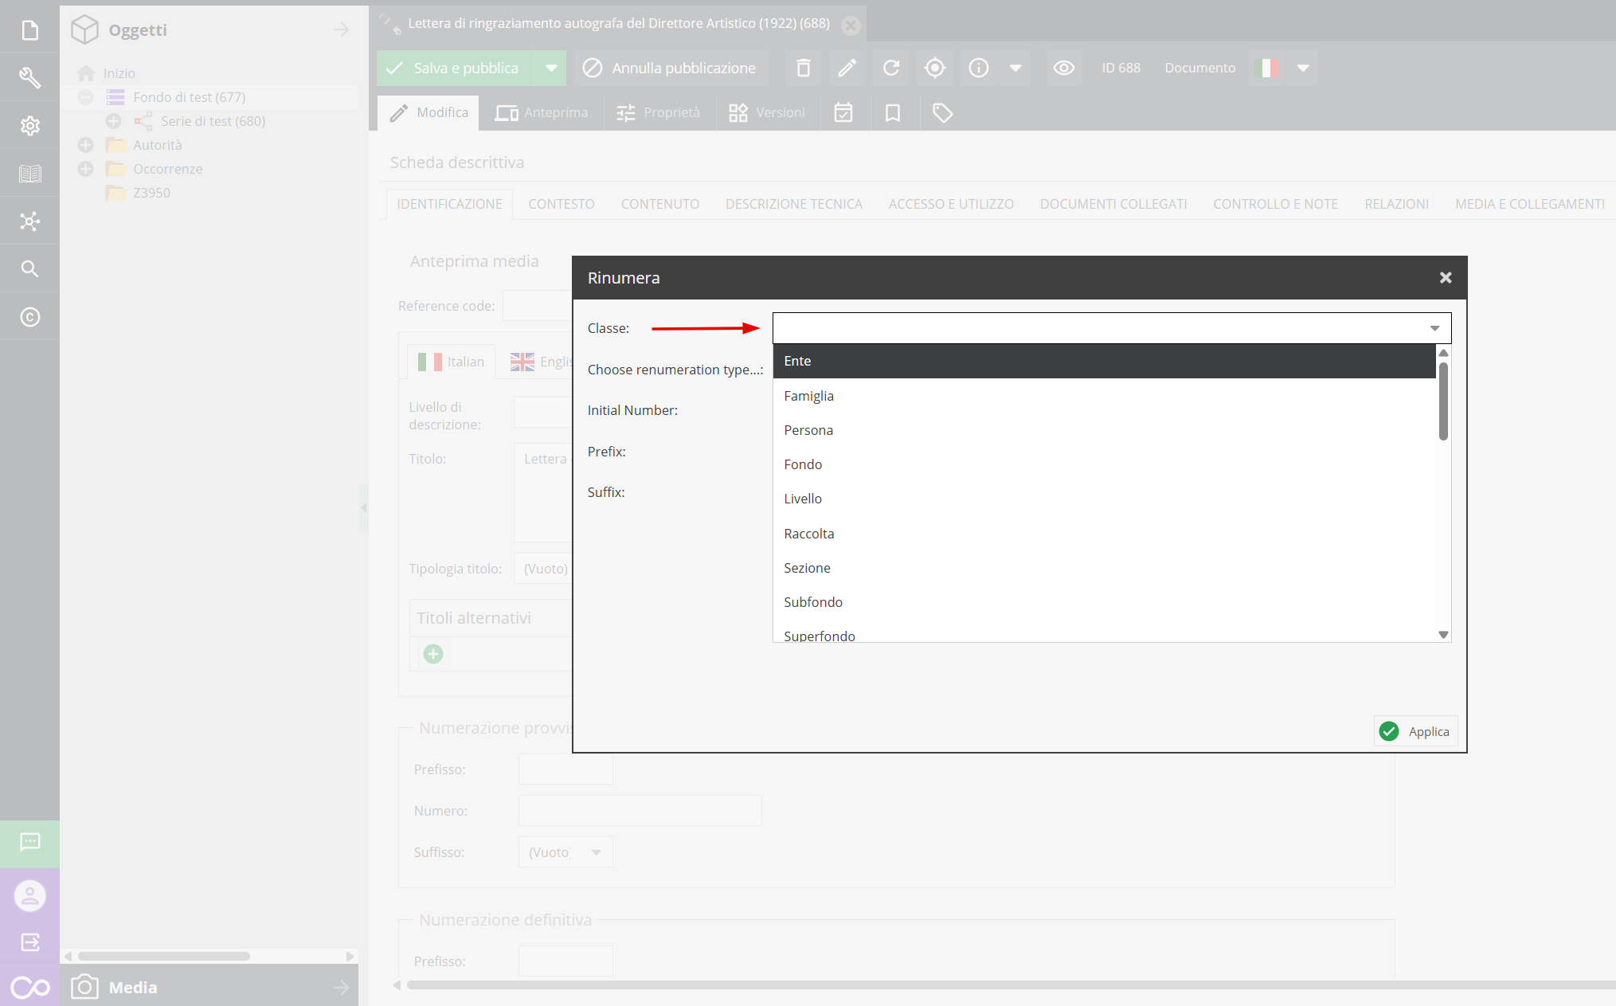1616x1006 pixels.
Task: Click the bookmark icon tab
Action: point(893,113)
